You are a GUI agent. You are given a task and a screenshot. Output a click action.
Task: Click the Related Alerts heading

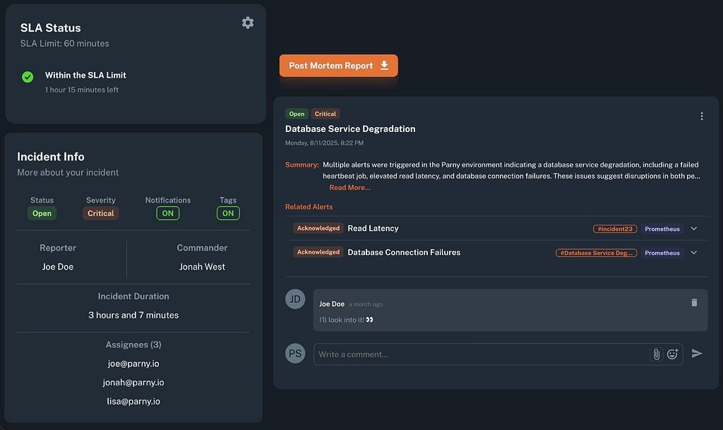pyautogui.click(x=309, y=207)
